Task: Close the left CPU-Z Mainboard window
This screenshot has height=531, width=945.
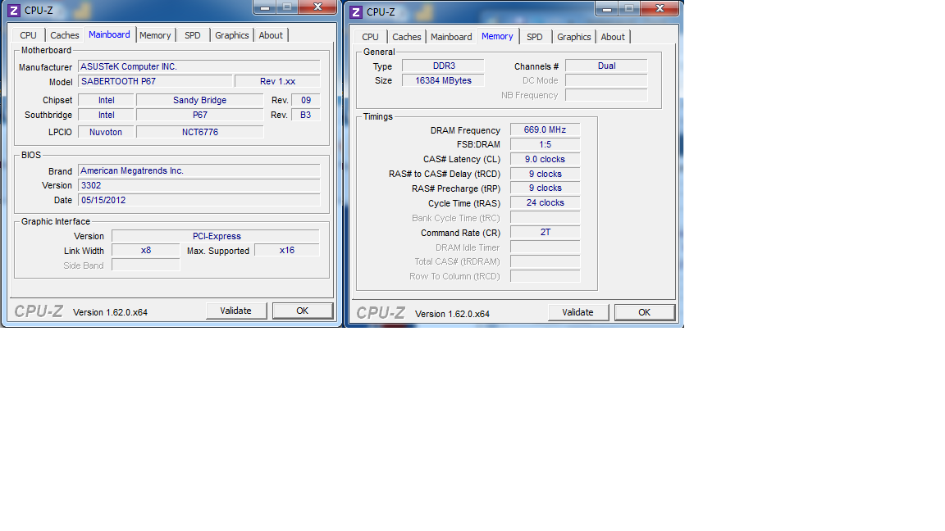Action: pyautogui.click(x=317, y=7)
